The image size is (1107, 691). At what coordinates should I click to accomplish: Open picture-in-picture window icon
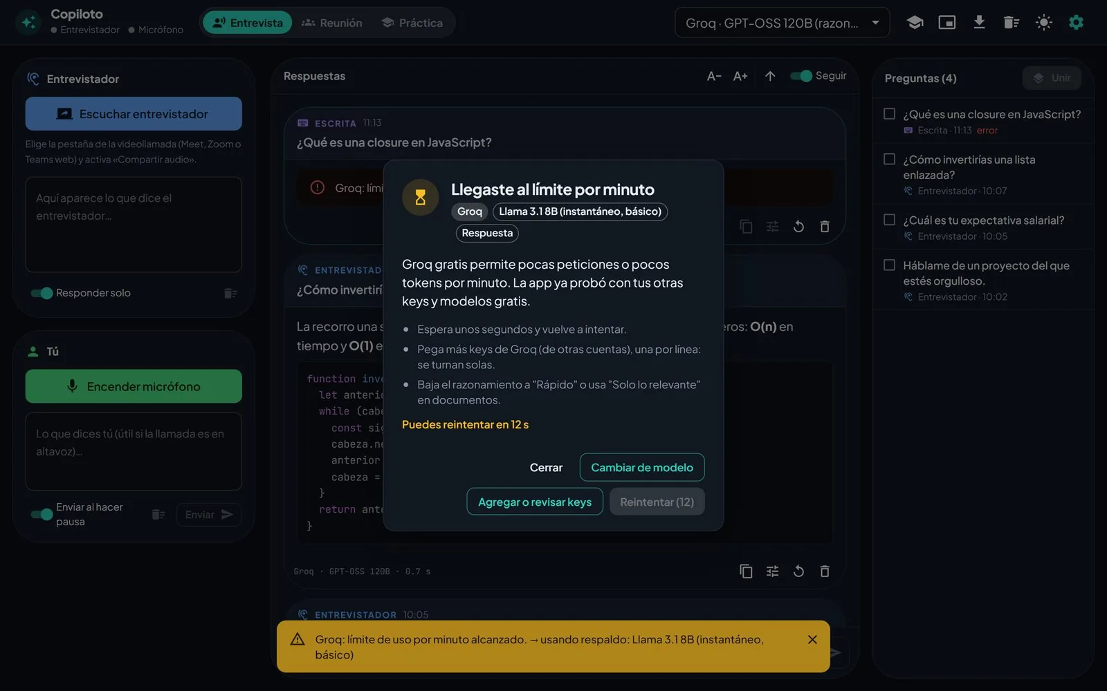click(x=947, y=23)
